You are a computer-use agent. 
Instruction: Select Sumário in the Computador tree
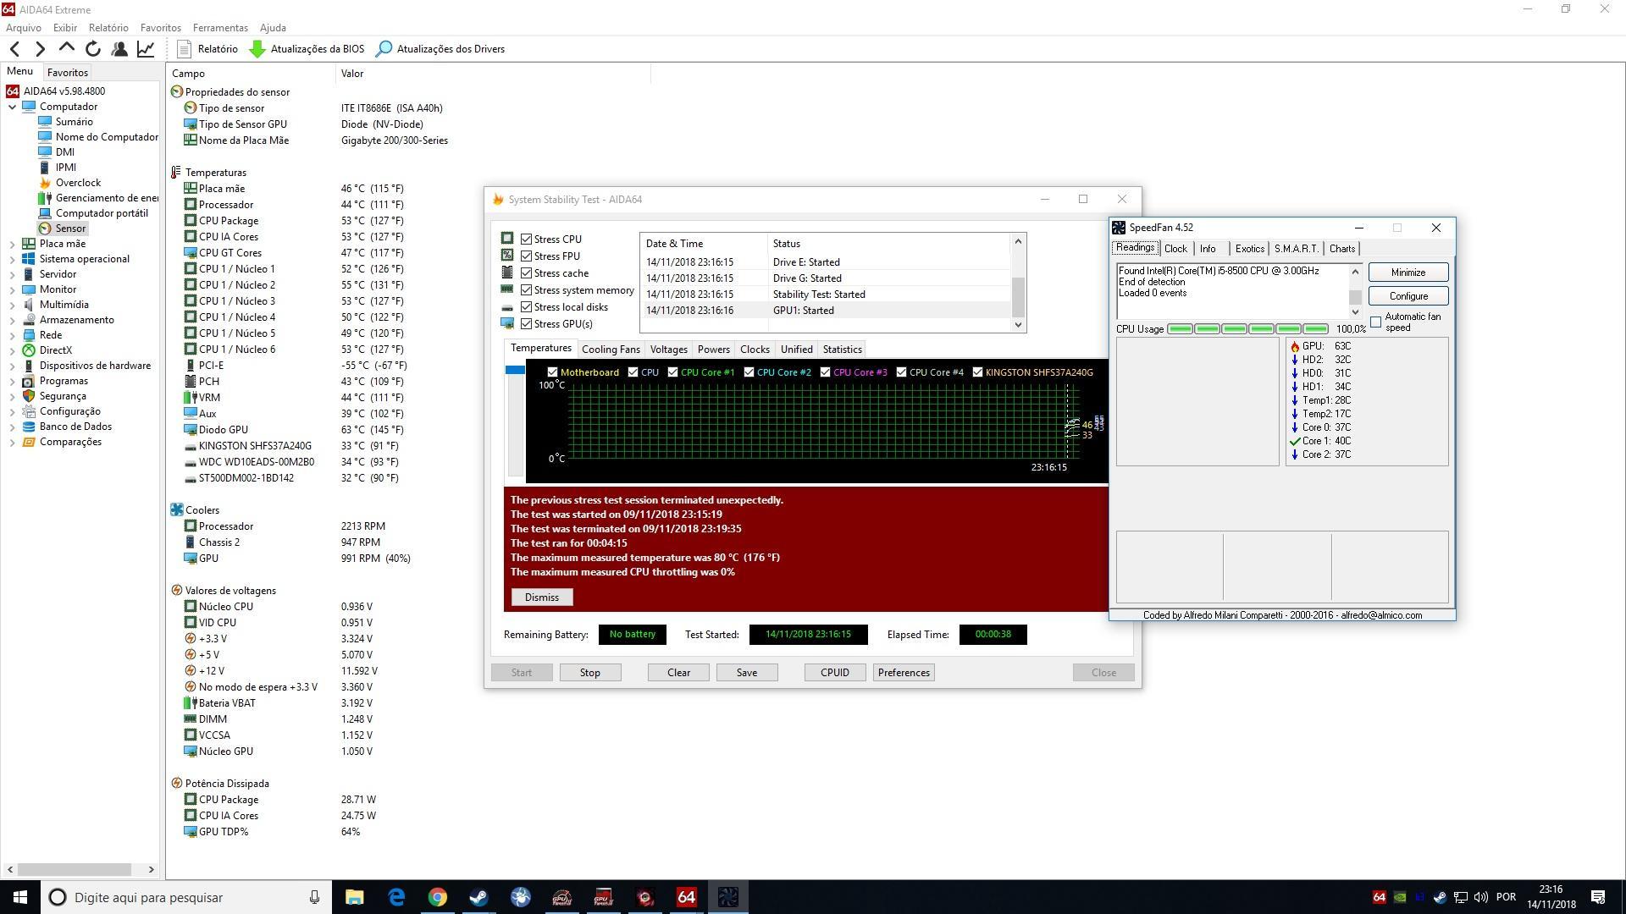pos(74,122)
